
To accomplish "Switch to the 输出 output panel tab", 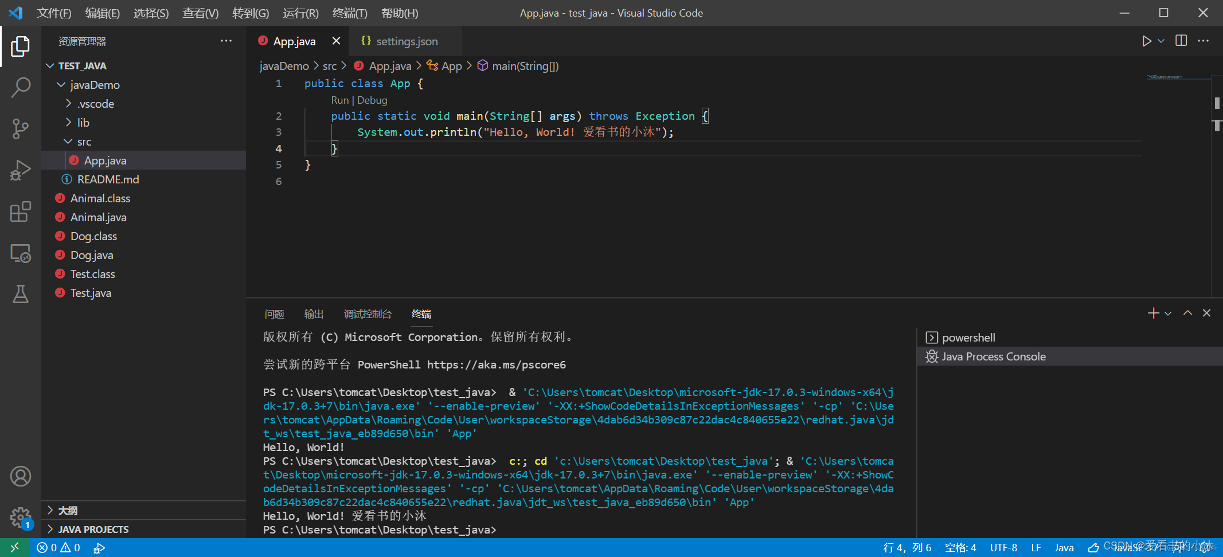I will 314,314.
